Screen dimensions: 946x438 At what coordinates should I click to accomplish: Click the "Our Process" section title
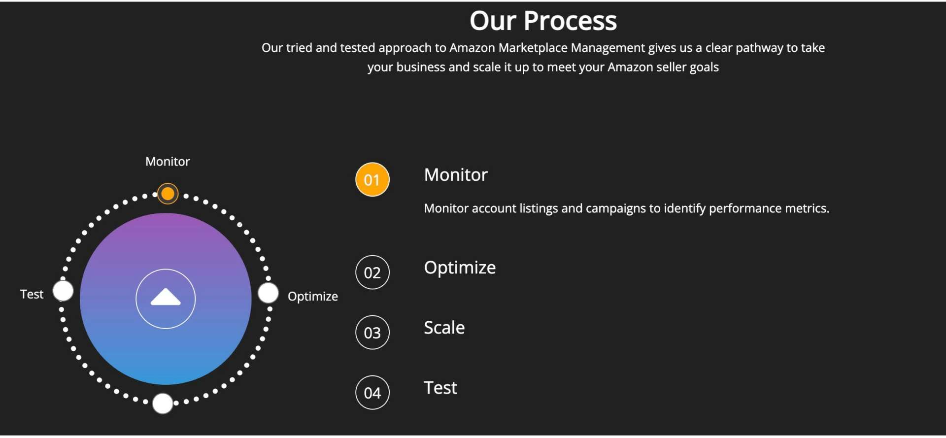[543, 21]
